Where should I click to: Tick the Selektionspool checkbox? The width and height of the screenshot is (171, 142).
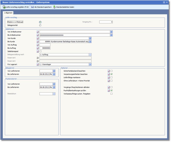tap(41, 51)
